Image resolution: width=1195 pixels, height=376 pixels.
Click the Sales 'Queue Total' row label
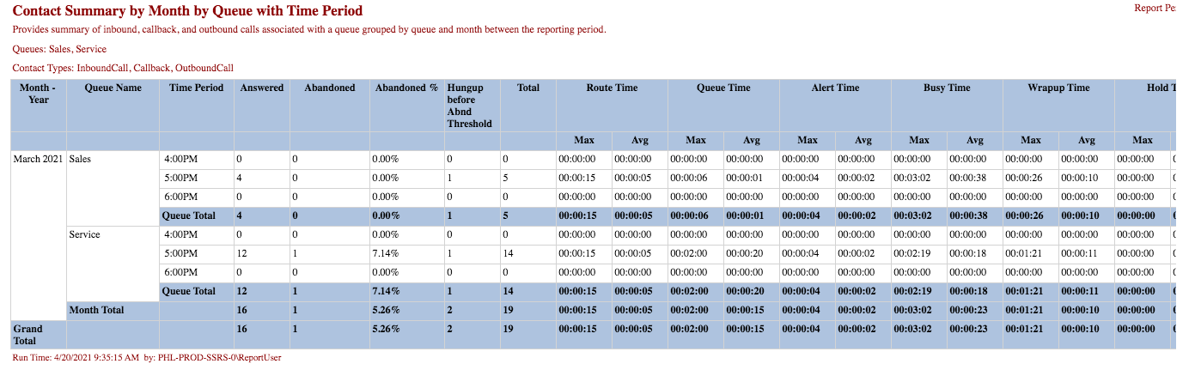(189, 215)
